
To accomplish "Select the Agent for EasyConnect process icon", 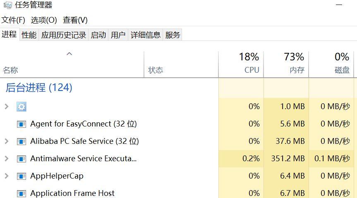I will coord(22,124).
